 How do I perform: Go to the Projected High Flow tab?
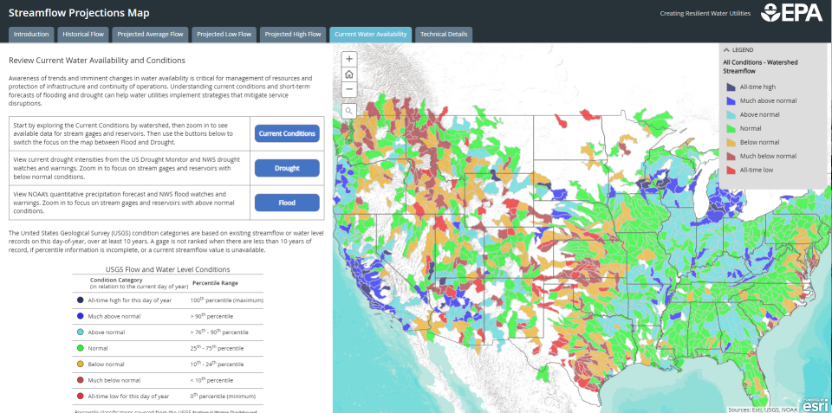(x=293, y=35)
